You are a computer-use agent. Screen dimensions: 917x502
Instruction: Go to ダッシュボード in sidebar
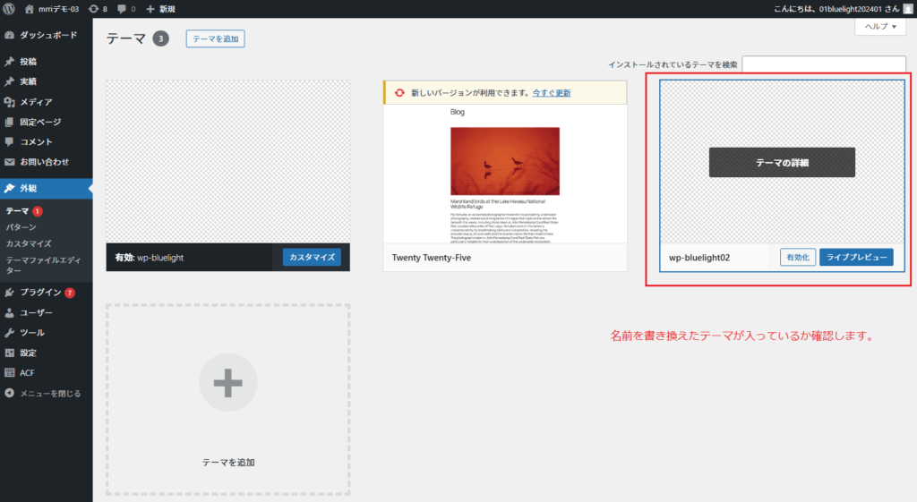(x=48, y=35)
